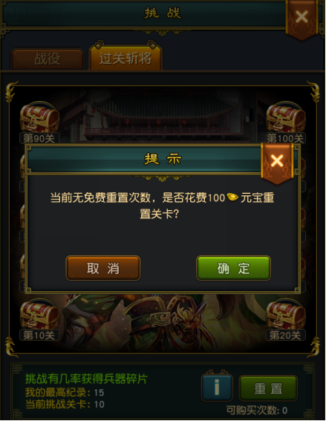
Task: Click the green 重置 button
Action: click(268, 388)
